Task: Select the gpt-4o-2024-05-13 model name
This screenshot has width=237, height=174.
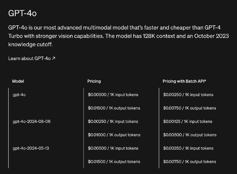Action: (31, 148)
